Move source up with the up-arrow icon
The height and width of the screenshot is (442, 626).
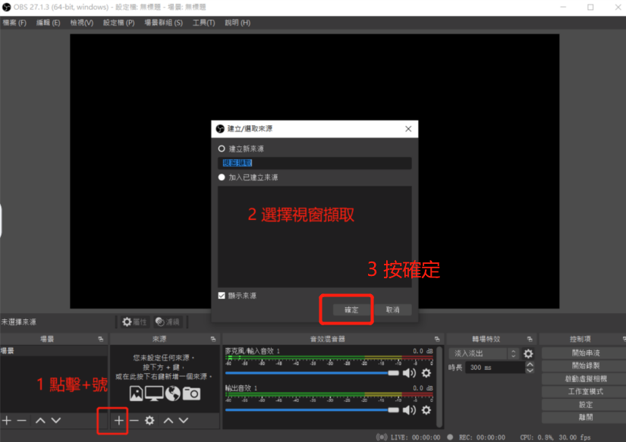(168, 420)
